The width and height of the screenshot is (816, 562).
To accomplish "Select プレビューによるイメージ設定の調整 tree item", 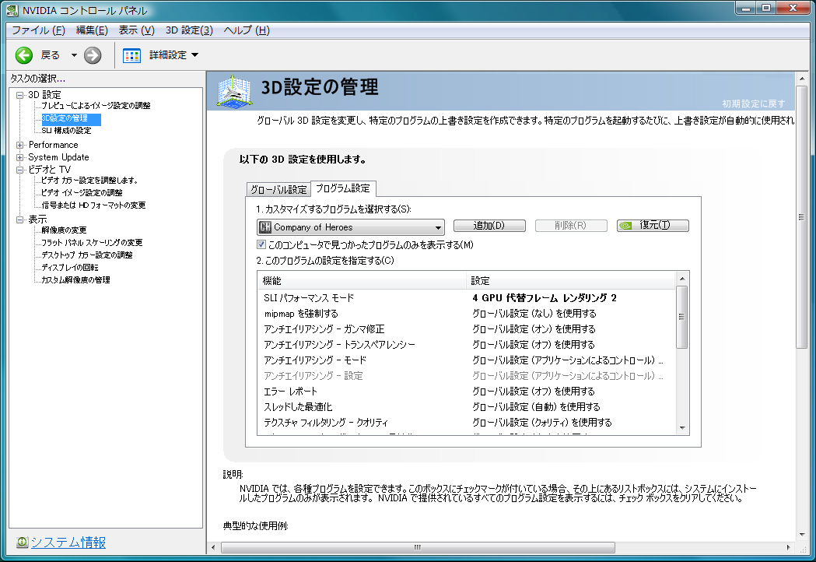I will tap(96, 106).
